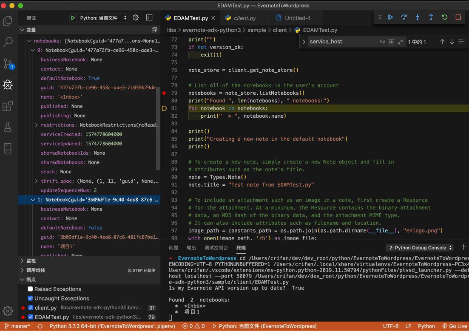Expand the thrift_spec variable node
This screenshot has width=469, height=331.
click(x=36, y=181)
